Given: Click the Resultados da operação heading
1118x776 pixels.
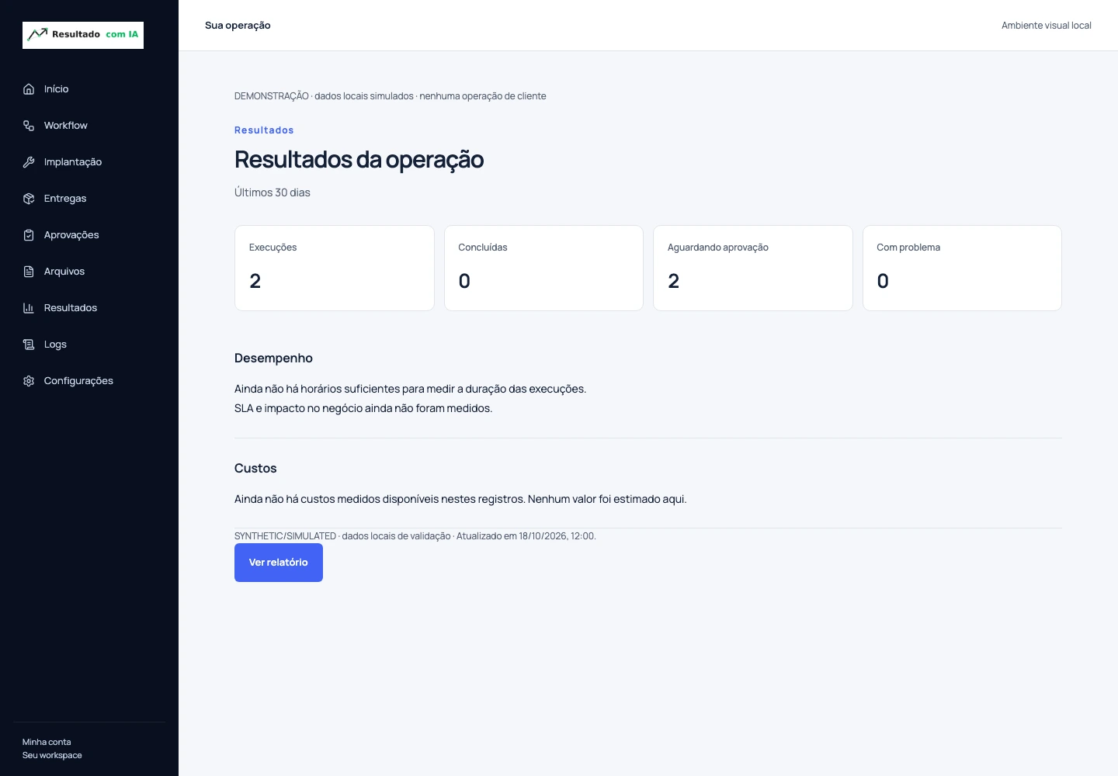Looking at the screenshot, I should [359, 160].
